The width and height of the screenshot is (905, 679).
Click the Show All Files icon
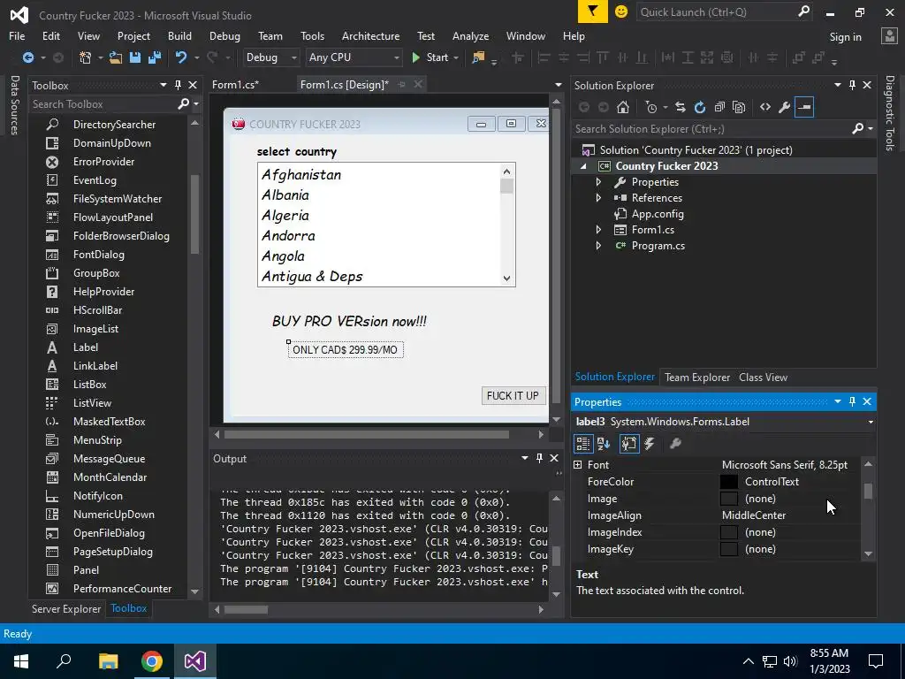(x=739, y=107)
